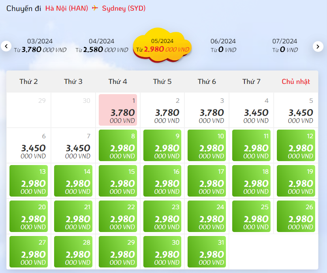This screenshot has width=327, height=273.
Task: Click the previous month arrow button
Action: pos(6,46)
